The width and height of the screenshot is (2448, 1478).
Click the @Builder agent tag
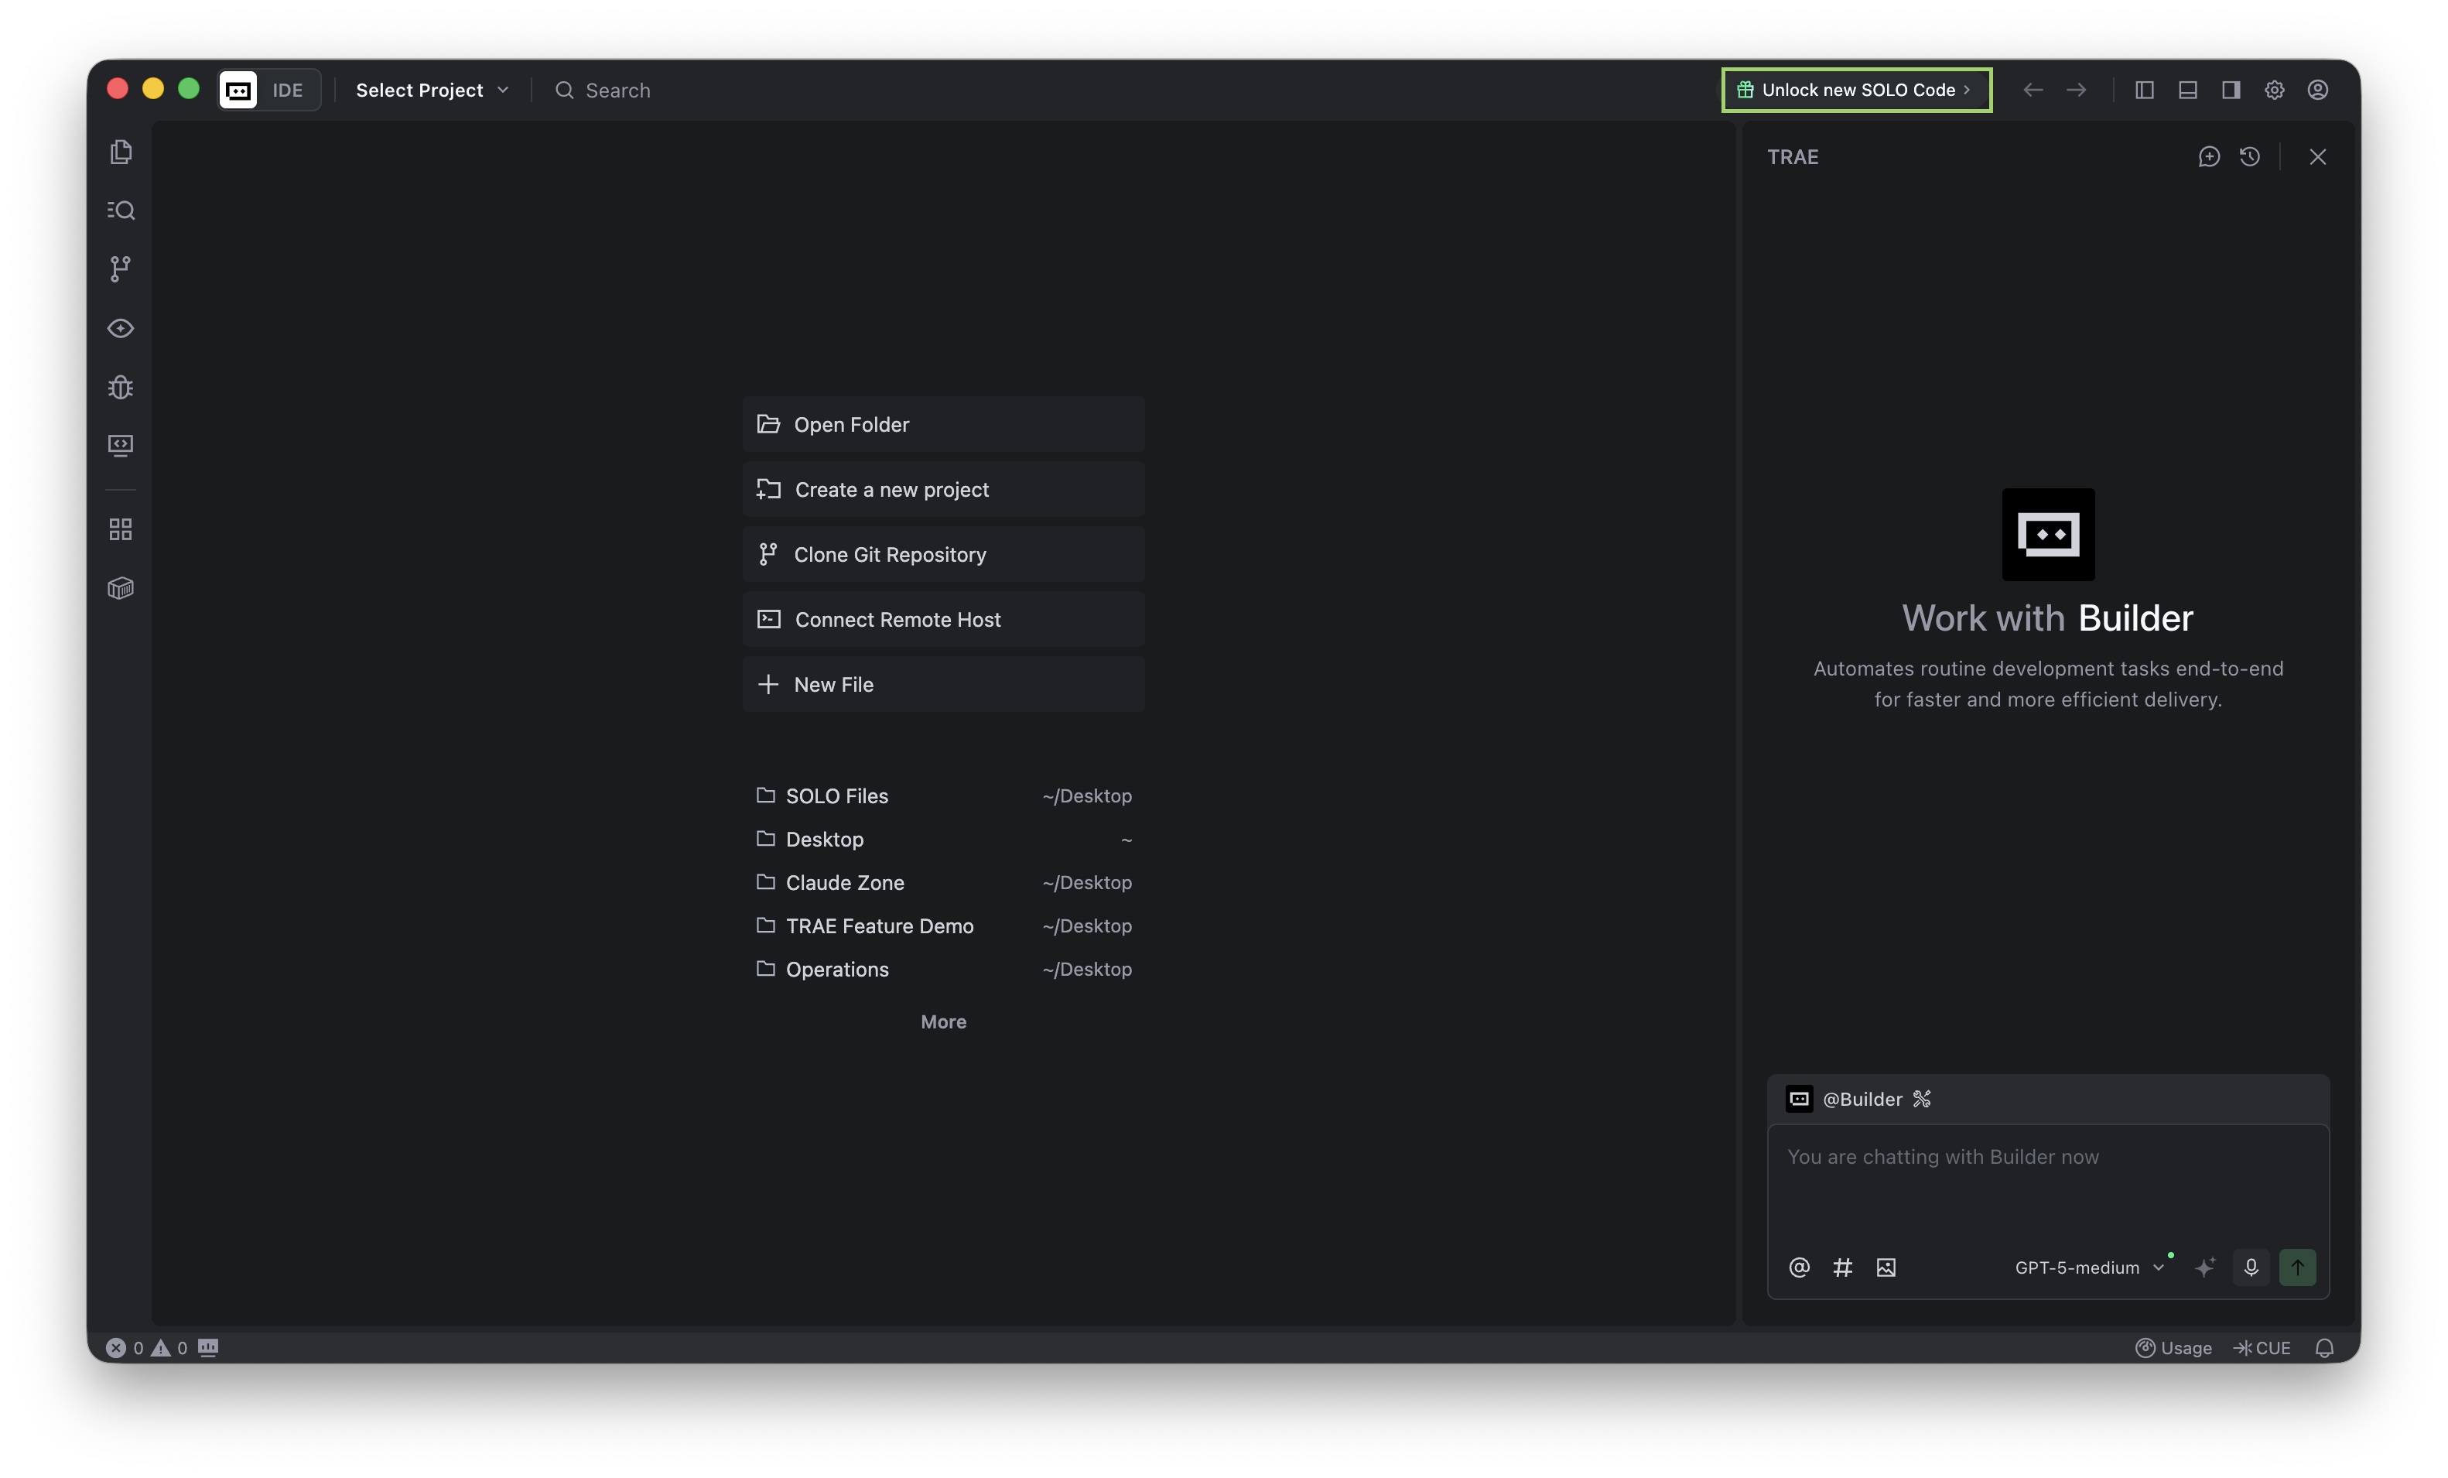(1845, 1100)
